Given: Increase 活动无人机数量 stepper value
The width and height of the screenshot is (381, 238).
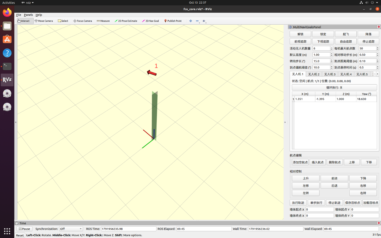Looking at the screenshot, I should (331, 47).
